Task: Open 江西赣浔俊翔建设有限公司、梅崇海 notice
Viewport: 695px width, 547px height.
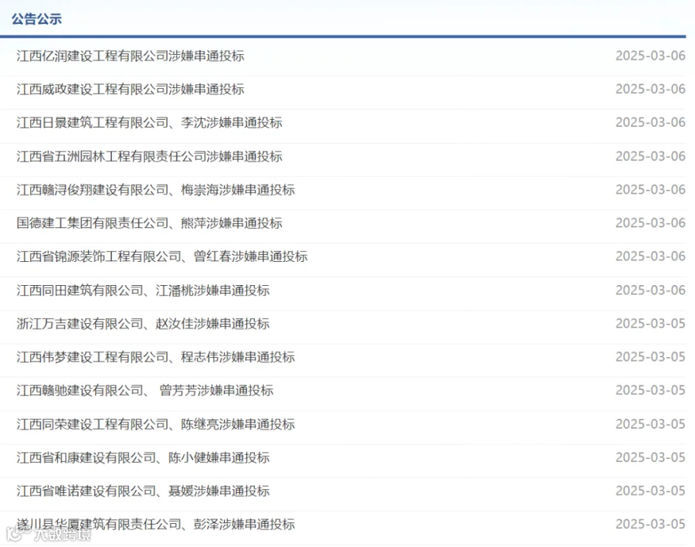Action: tap(155, 190)
